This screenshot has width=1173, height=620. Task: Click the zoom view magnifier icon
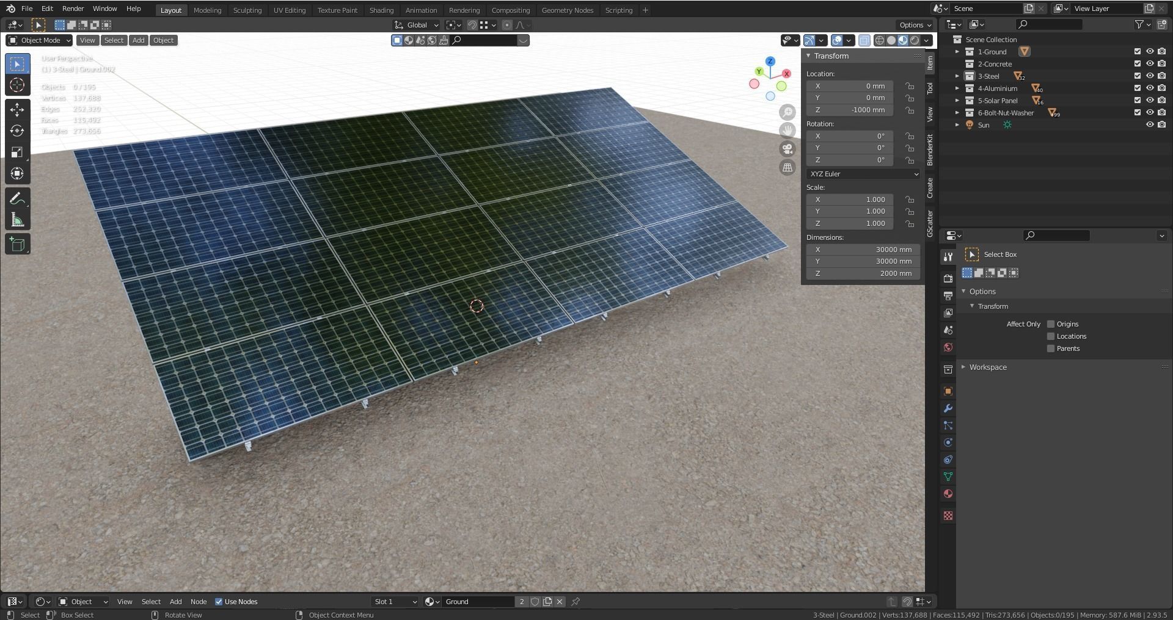coord(787,112)
